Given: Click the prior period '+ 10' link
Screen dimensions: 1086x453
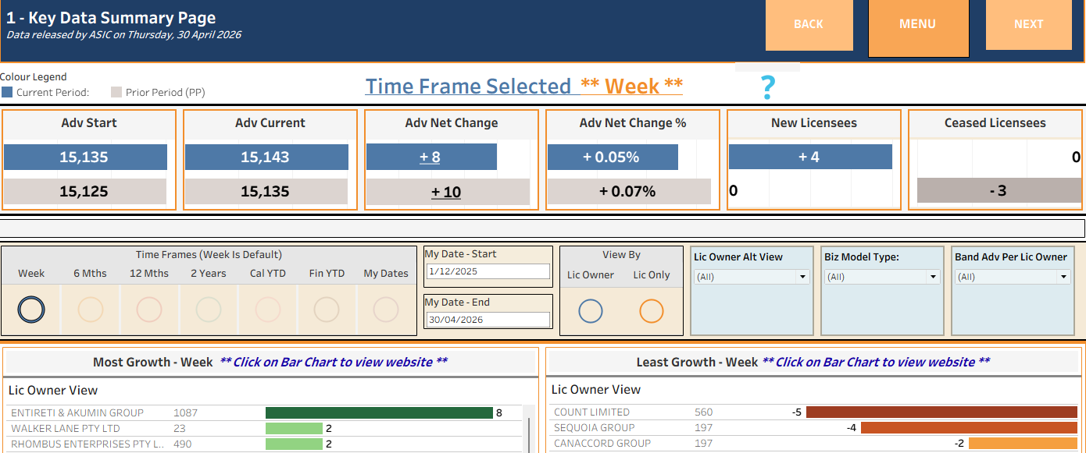Looking at the screenshot, I should pyautogui.click(x=446, y=192).
